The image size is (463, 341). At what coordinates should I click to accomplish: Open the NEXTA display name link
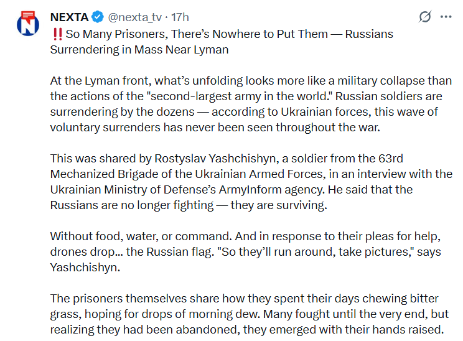70,17
